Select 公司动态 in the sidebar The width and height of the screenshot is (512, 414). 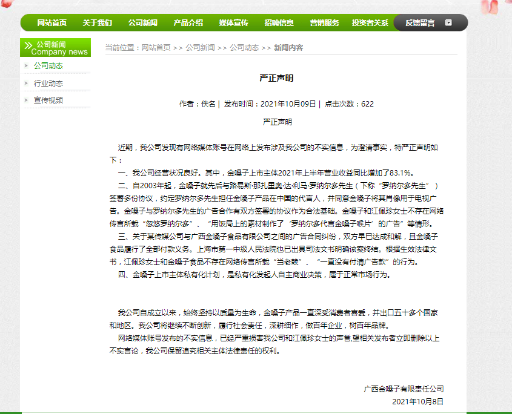click(x=48, y=66)
